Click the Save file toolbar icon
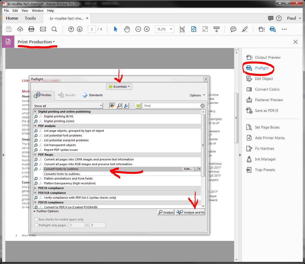 (9, 29)
